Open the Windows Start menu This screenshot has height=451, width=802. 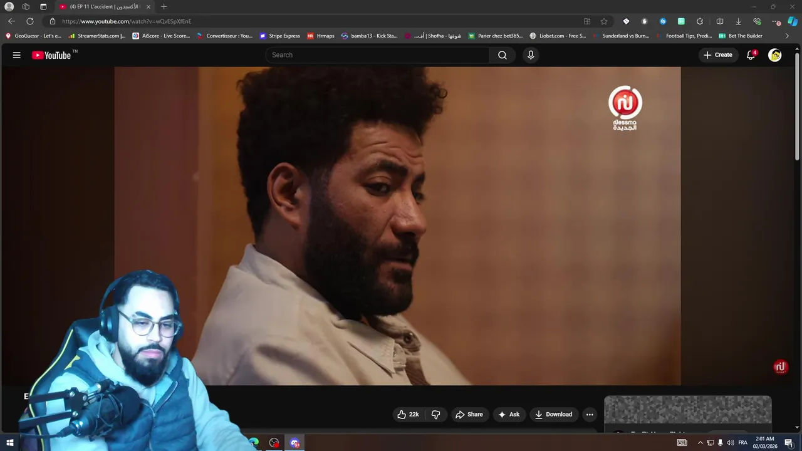(x=9, y=443)
